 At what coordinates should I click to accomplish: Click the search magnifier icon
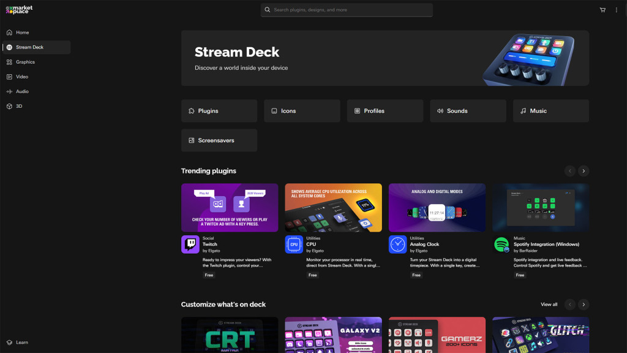click(x=268, y=10)
